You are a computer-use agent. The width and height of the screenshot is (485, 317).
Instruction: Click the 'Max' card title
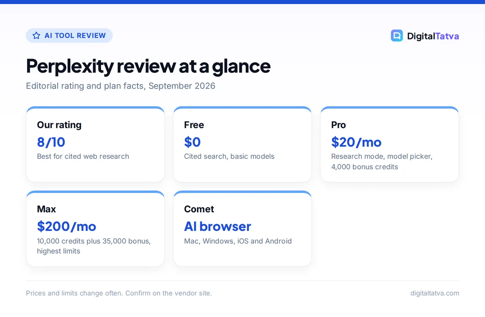click(x=46, y=209)
